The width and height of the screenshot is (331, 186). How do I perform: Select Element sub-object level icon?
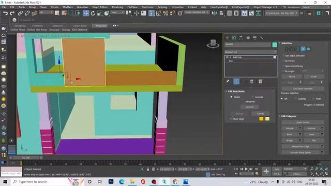pos(308,49)
